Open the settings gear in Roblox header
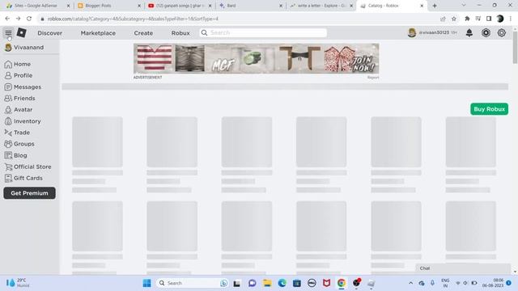 [x=502, y=32]
